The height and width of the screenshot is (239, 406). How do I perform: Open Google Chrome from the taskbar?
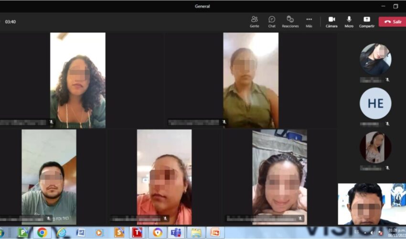click(42, 232)
